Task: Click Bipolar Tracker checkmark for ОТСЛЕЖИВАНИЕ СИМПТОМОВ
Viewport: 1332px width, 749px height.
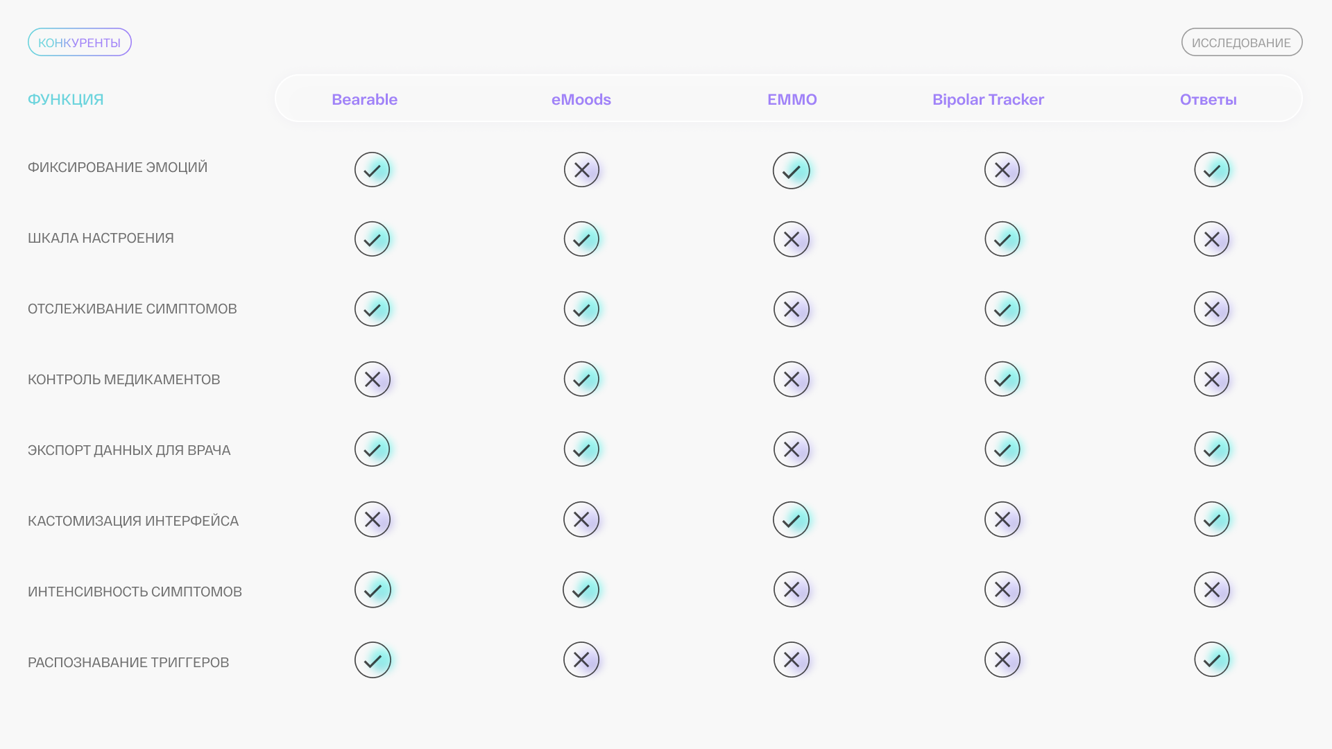Action: 1002,309
